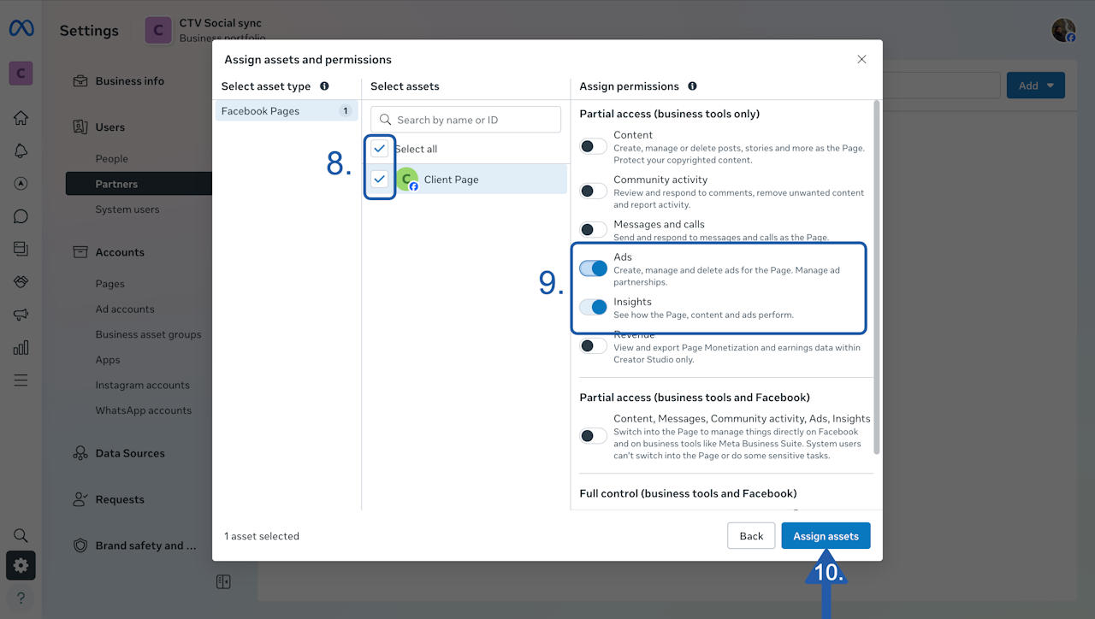Click info icon next to Select asset type

pos(324,86)
